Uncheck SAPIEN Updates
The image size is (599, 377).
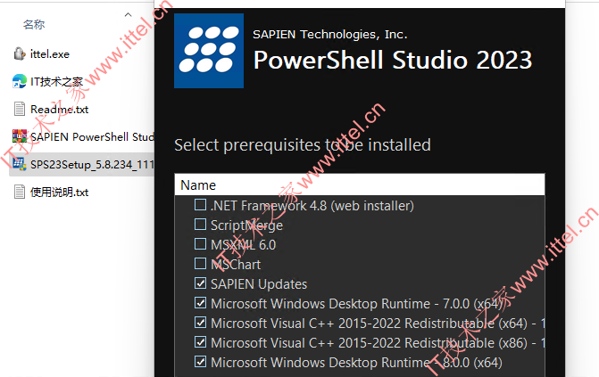point(200,283)
